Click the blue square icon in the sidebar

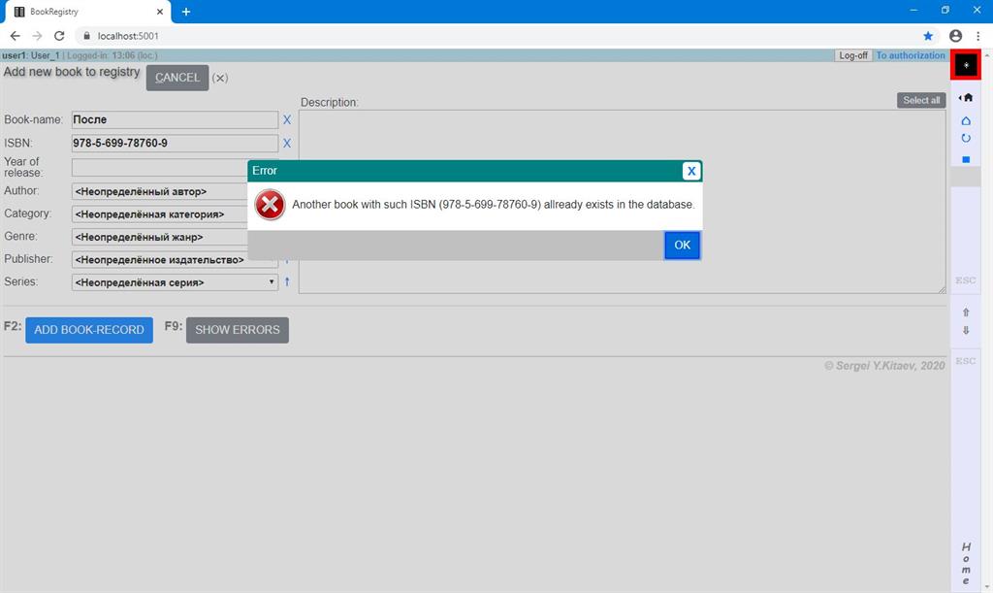[x=966, y=157]
